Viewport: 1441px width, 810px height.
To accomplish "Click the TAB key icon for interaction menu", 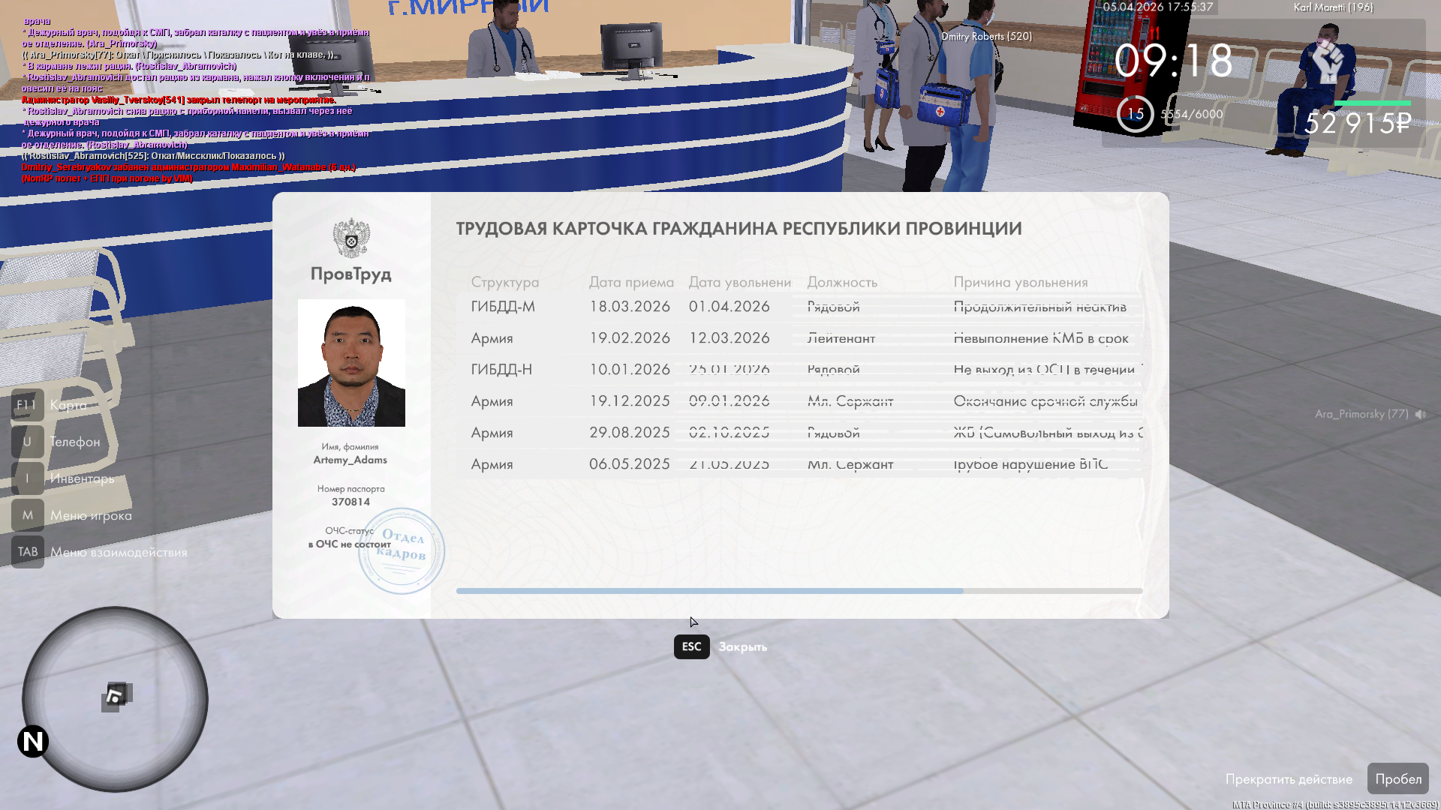I will point(27,552).
